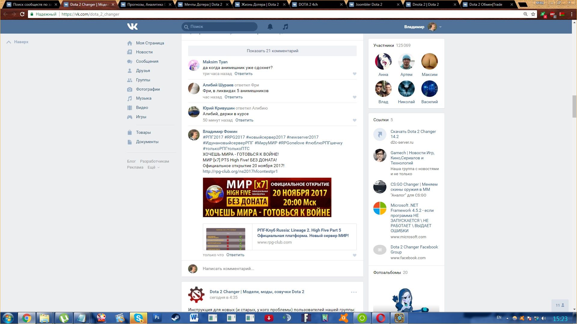
Task: Open the МИР x7 banner image
Action: point(267,197)
